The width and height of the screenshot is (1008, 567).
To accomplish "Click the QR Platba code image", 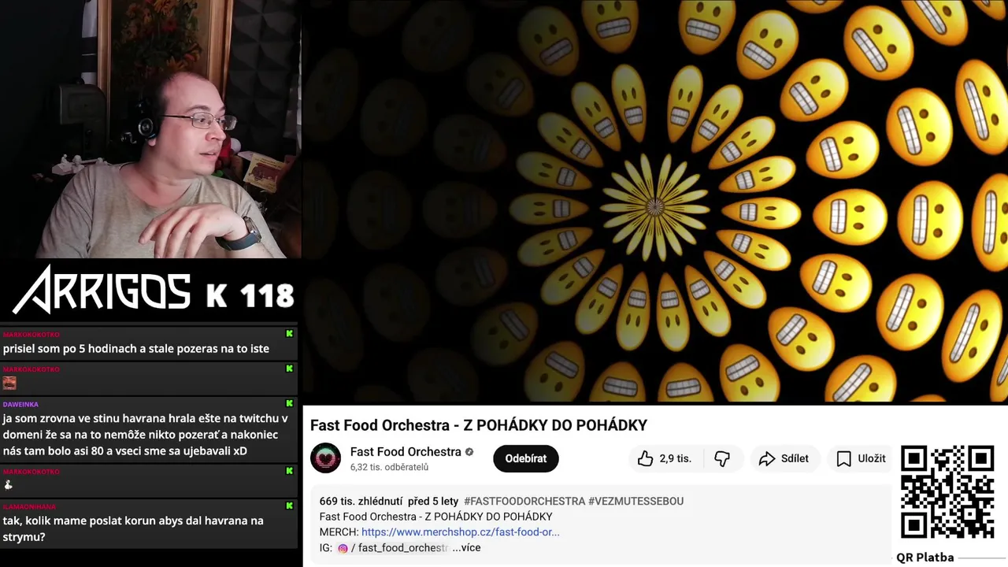I will (x=947, y=492).
